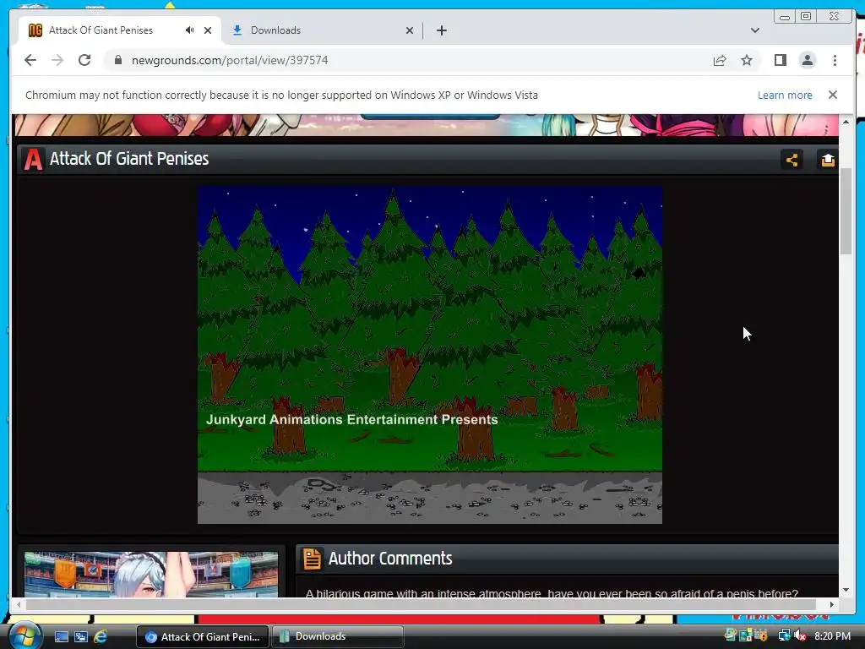This screenshot has width=865, height=649.
Task: Click the browser forward arrow
Action: pos(57,60)
